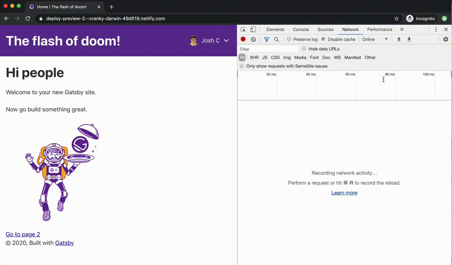
Task: Click the Gatsby astronaut image
Action: click(x=62, y=172)
